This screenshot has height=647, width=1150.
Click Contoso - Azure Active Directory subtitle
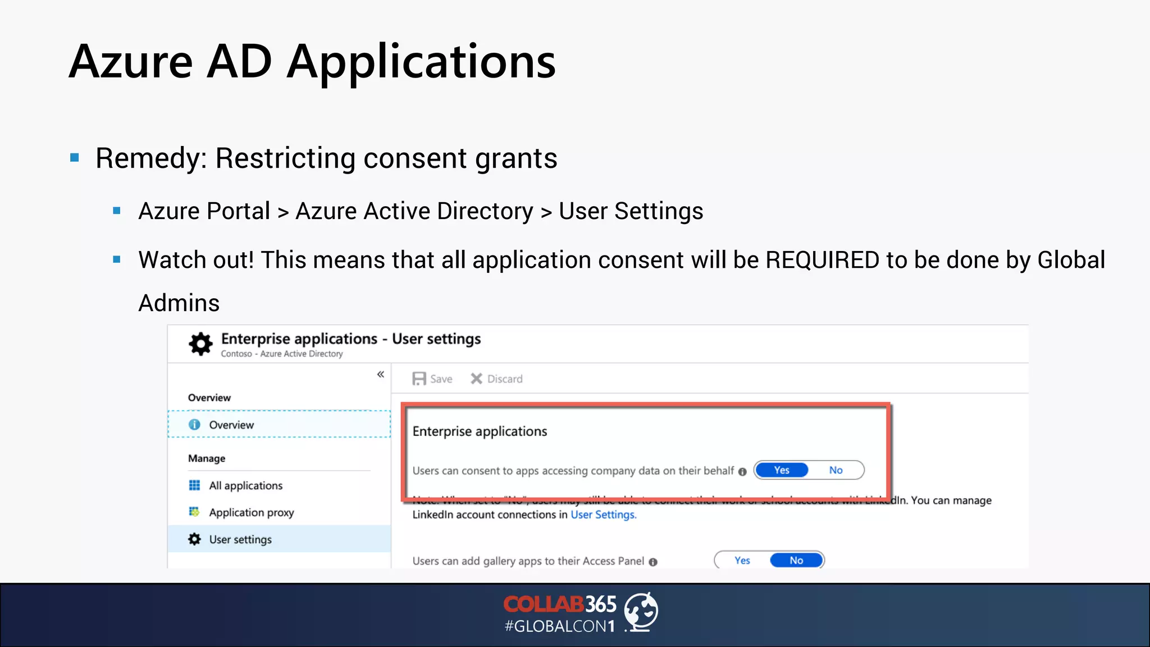click(282, 354)
